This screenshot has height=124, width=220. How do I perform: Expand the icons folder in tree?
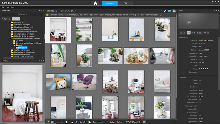coord(15,45)
